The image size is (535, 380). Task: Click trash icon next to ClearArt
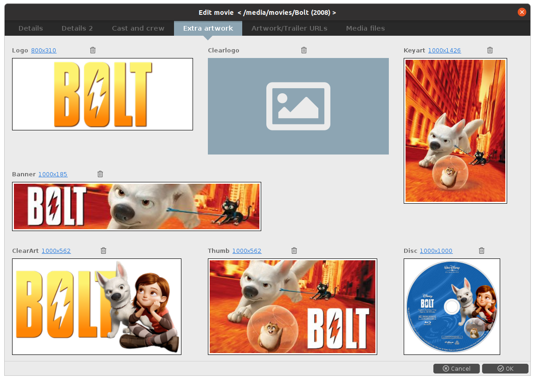[103, 251]
